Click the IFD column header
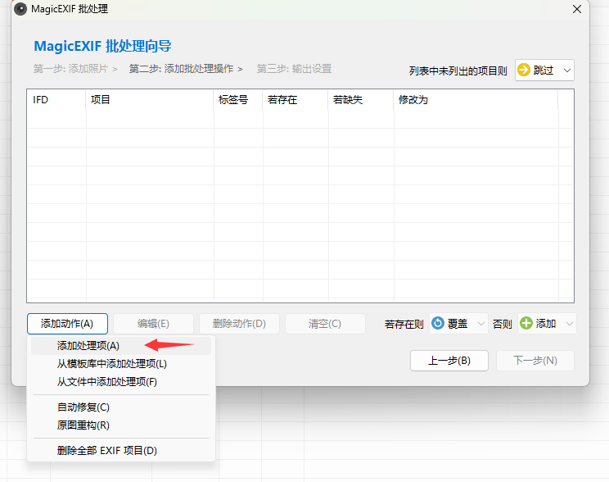 [x=56, y=100]
